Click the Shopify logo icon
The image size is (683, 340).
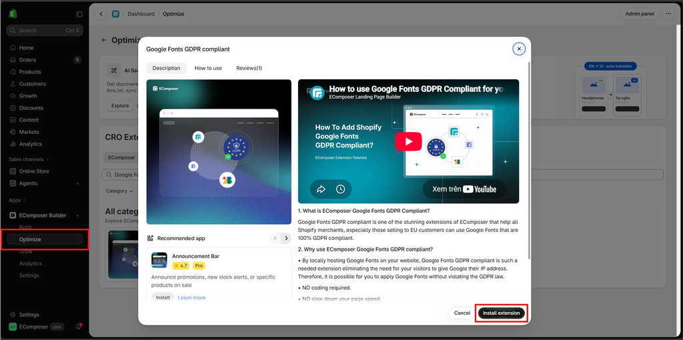tap(13, 14)
